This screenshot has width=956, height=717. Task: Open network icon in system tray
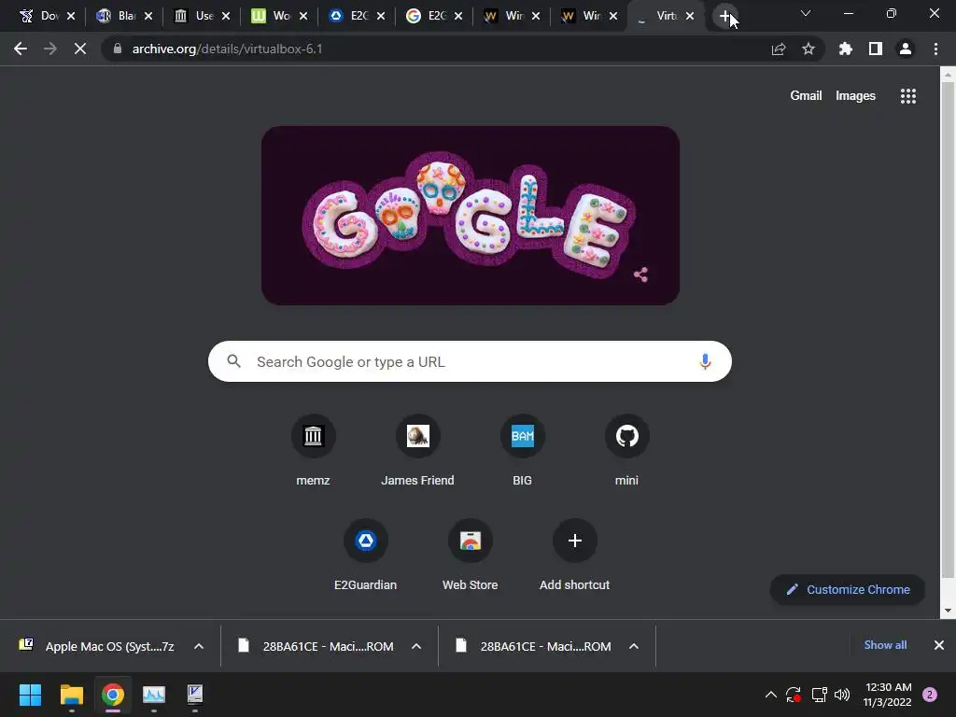[819, 695]
